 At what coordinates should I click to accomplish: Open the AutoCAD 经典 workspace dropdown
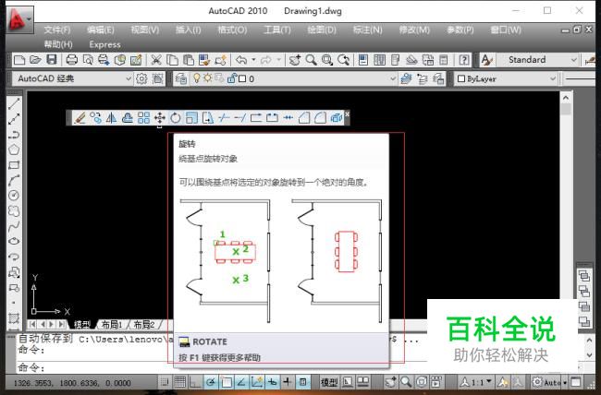129,78
